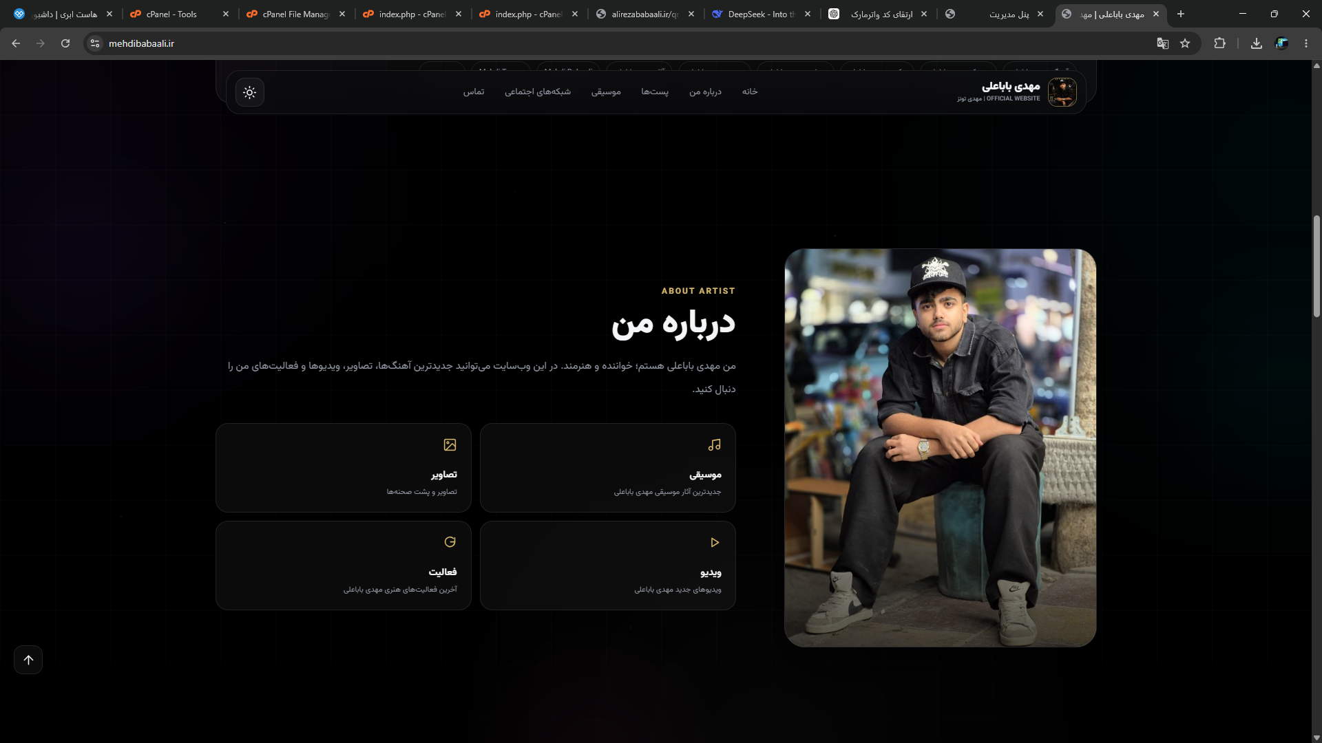Click the page vertical scrollbar thumb
This screenshot has height=743, width=1322.
pyautogui.click(x=1316, y=266)
